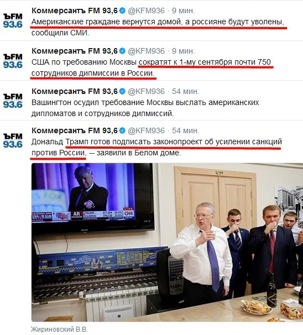Open the @KFM936 handle in the second tweet
The height and width of the screenshot is (335, 303).
(x=146, y=51)
